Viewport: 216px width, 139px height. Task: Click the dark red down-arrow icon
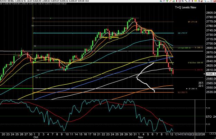pos(192,1)
